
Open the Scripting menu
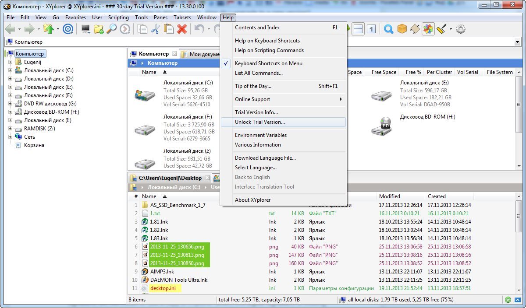coord(118,17)
